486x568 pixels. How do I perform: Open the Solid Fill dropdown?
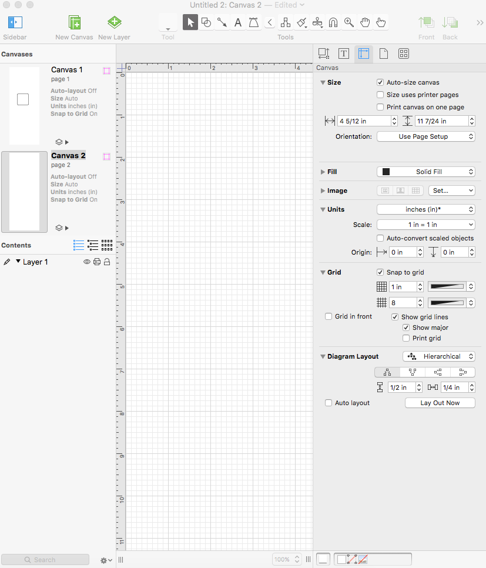click(426, 172)
